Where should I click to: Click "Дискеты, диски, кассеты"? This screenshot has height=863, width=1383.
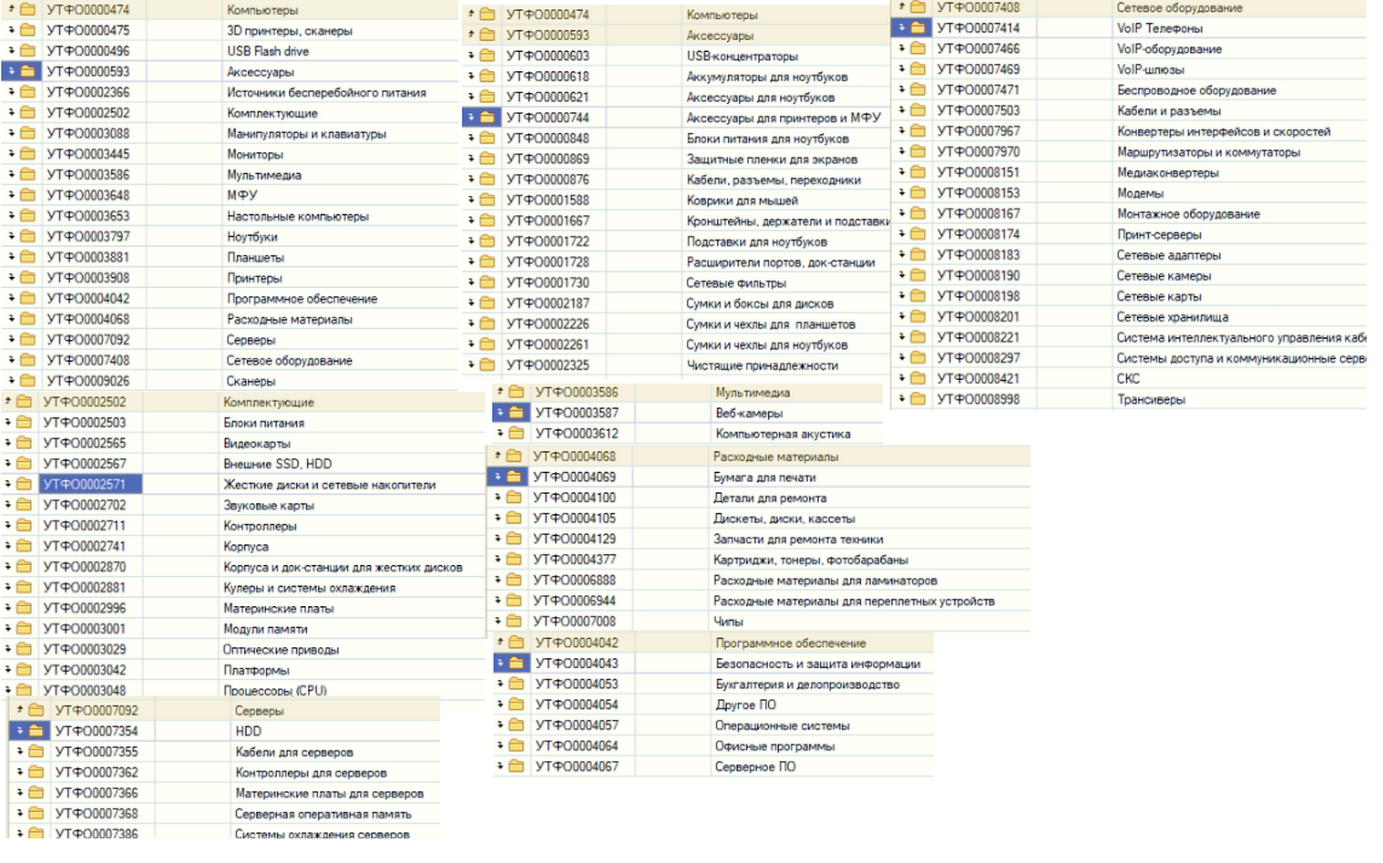784,519
